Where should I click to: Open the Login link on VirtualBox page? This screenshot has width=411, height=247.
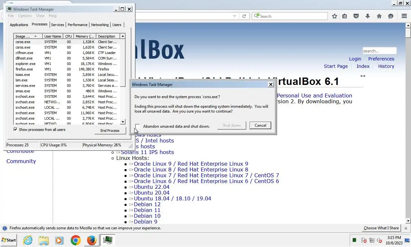pyautogui.click(x=355, y=59)
